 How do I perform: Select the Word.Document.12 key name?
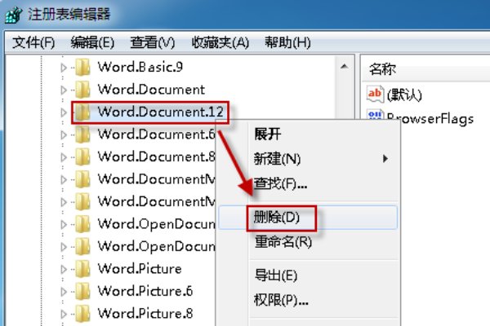[160, 112]
